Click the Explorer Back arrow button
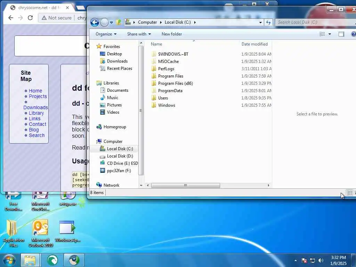Image resolution: width=356 pixels, height=267 pixels. click(95, 23)
